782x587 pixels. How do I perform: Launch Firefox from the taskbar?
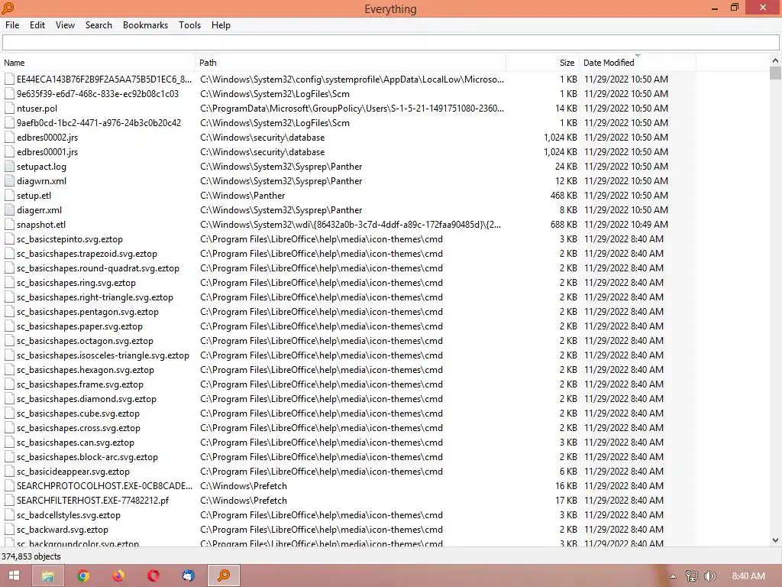pyautogui.click(x=118, y=576)
